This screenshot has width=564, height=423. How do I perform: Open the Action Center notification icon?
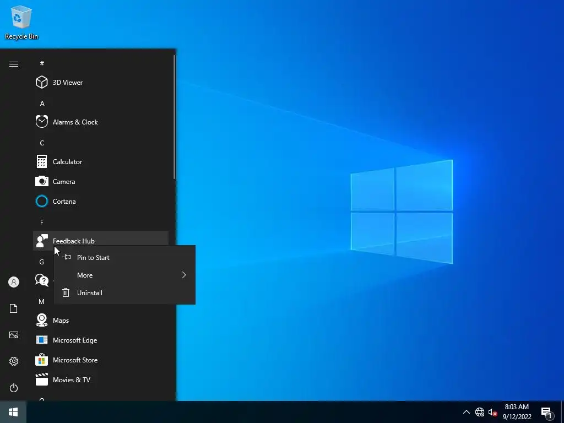coord(546,413)
